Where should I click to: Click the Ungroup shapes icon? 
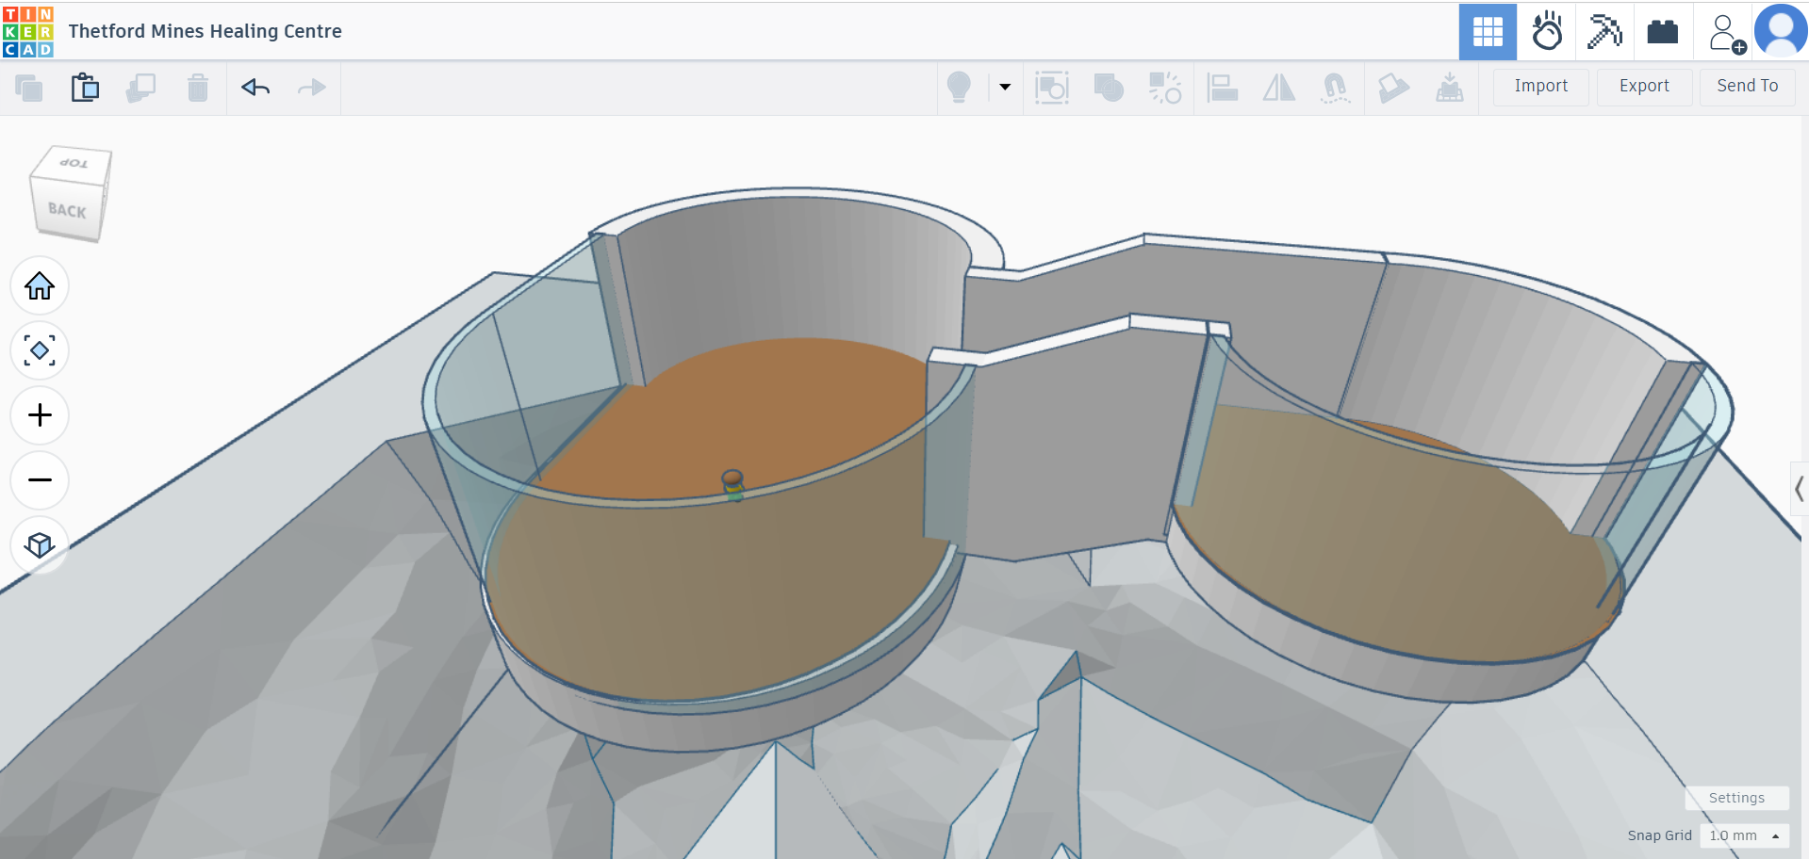(x=1109, y=88)
